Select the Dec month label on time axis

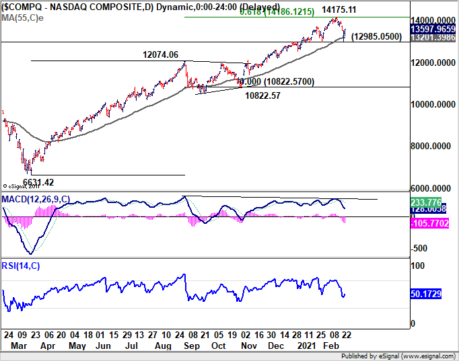276,346
